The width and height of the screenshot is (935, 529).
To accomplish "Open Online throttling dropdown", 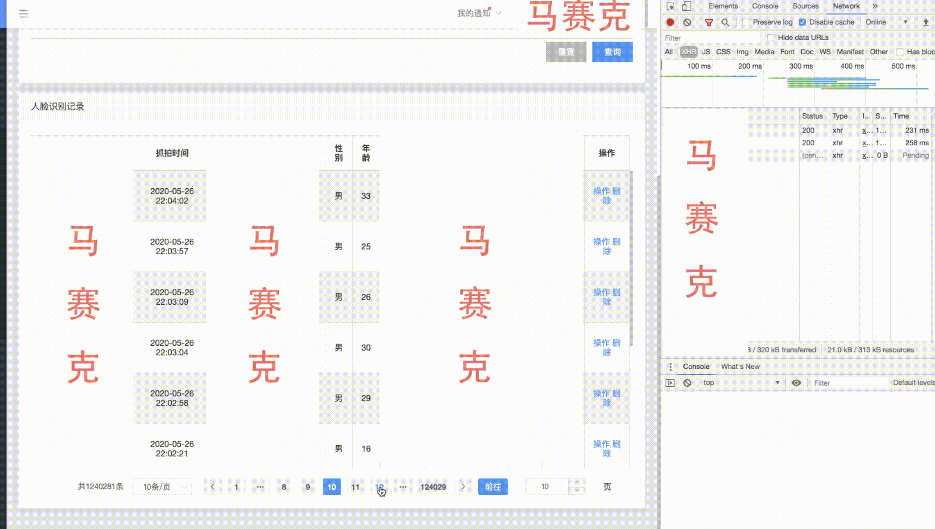I will click(886, 22).
